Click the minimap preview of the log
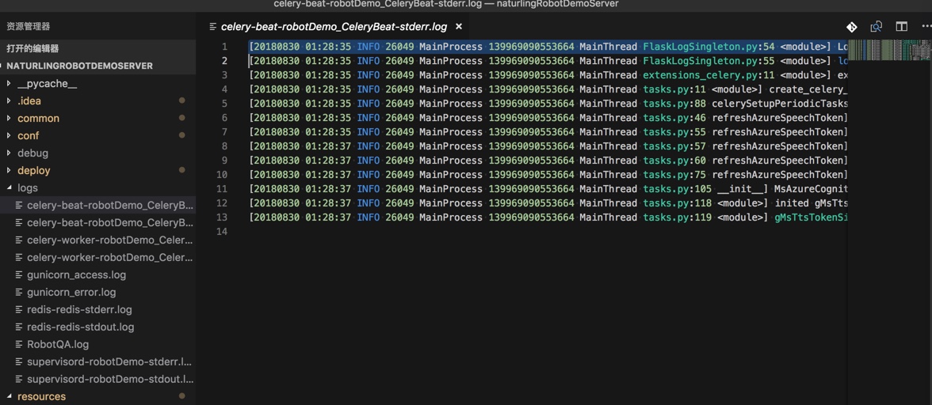The width and height of the screenshot is (932, 405). pyautogui.click(x=889, y=50)
